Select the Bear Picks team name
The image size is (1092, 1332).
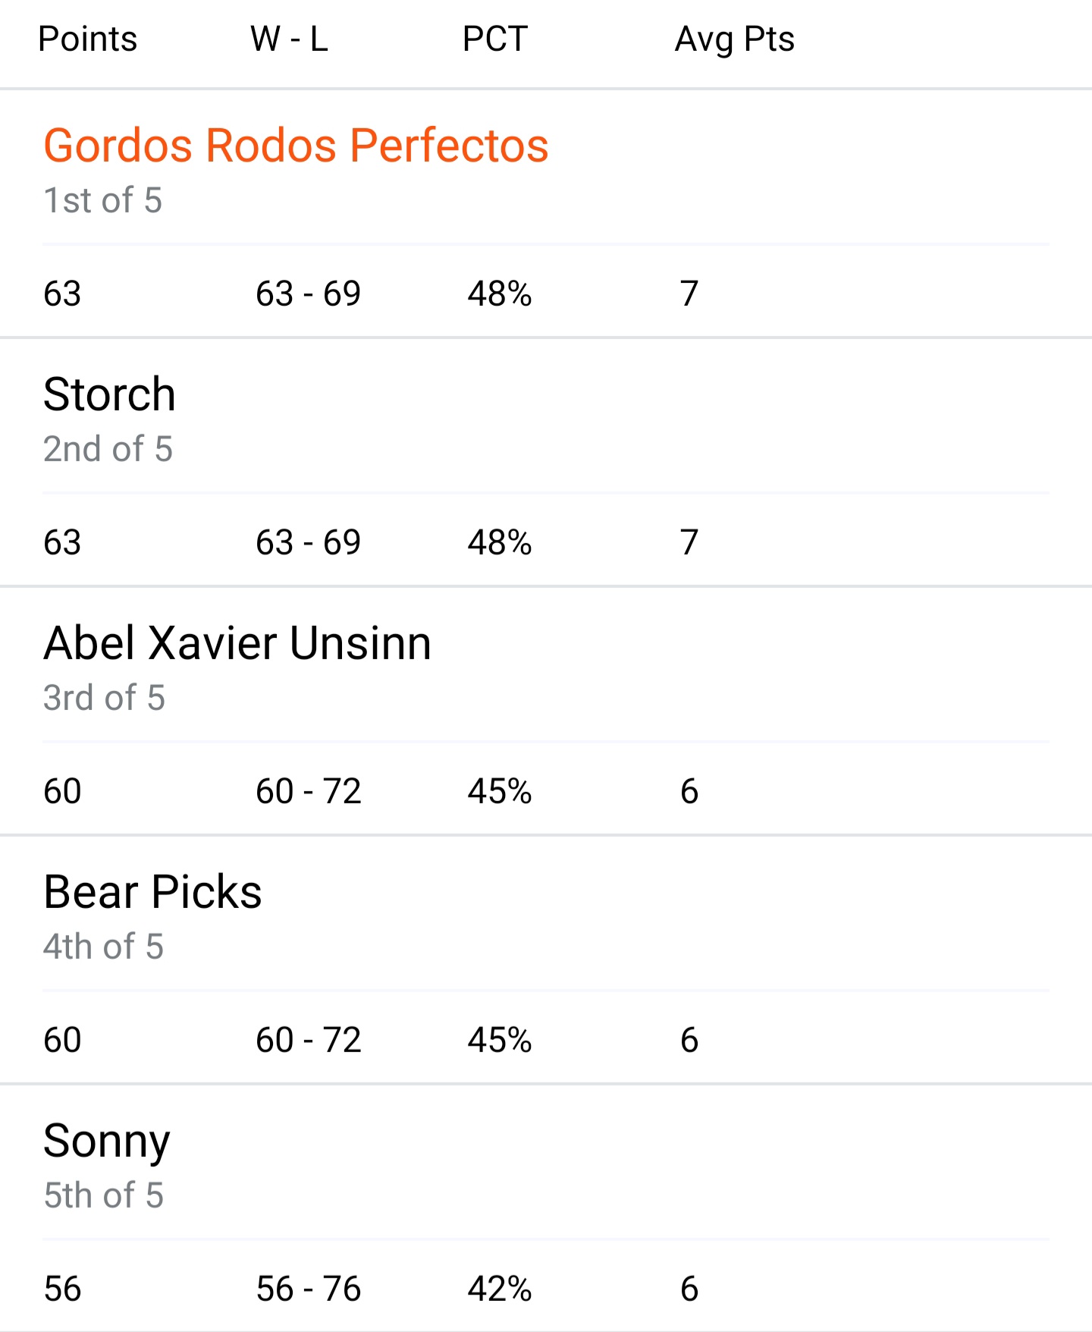152,892
